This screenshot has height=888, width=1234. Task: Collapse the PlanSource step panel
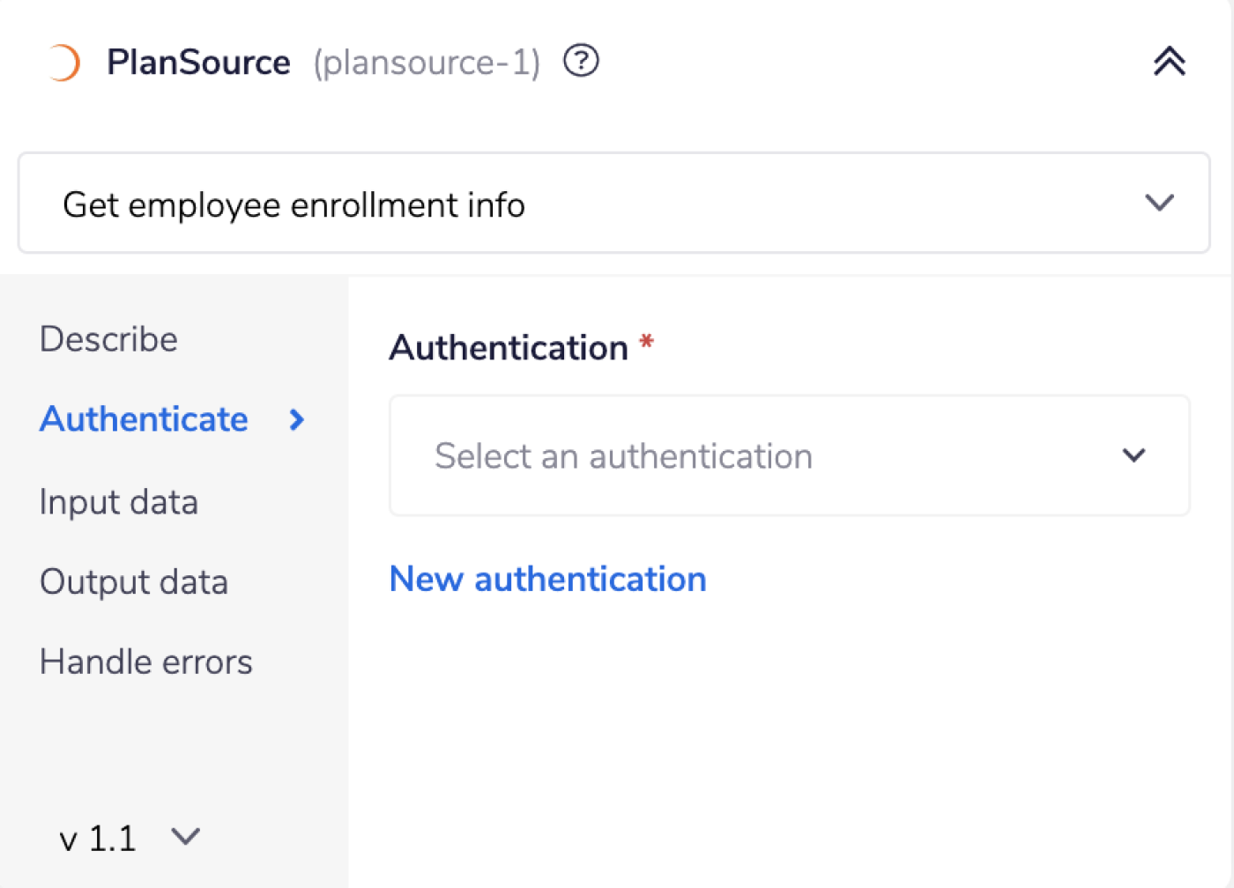pos(1169,61)
